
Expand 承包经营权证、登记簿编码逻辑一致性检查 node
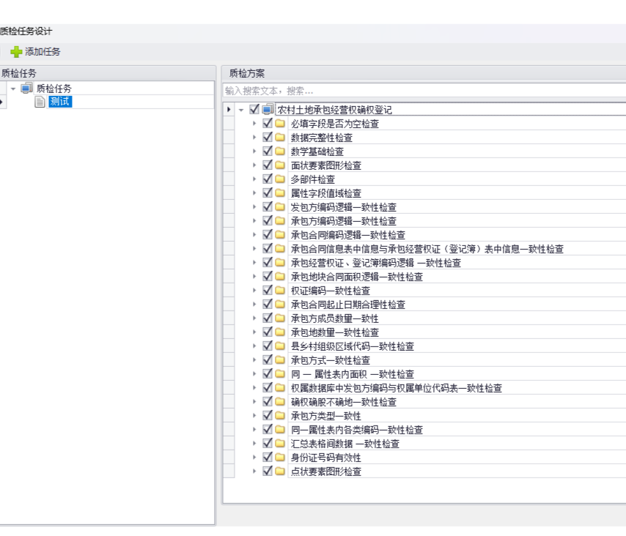[254, 262]
